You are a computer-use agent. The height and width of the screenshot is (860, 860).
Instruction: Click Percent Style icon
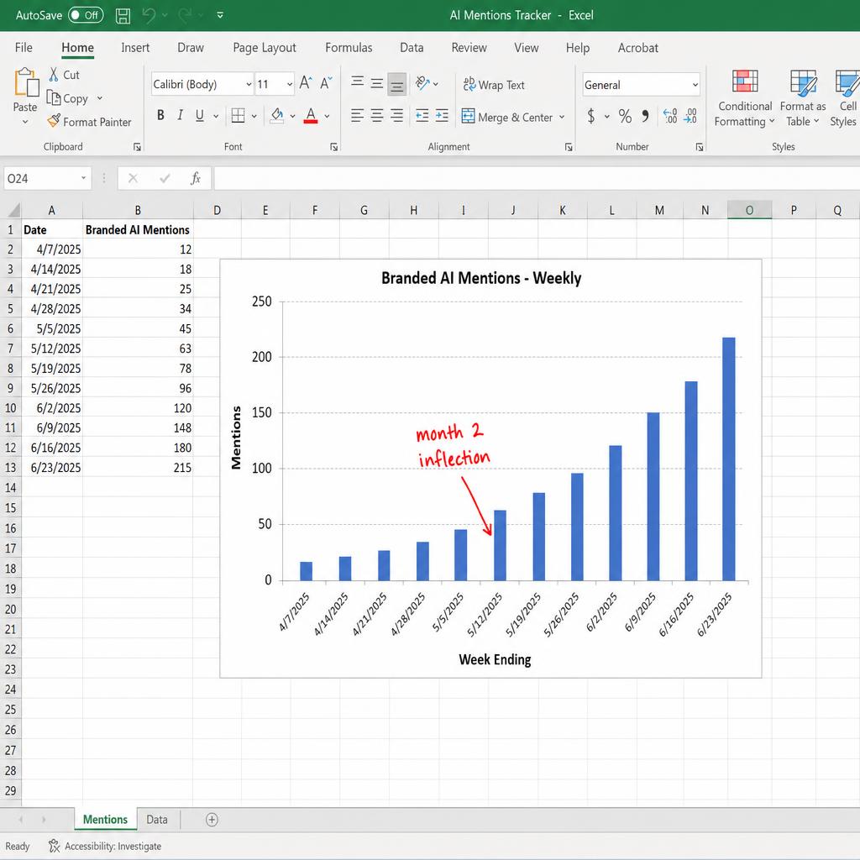625,116
